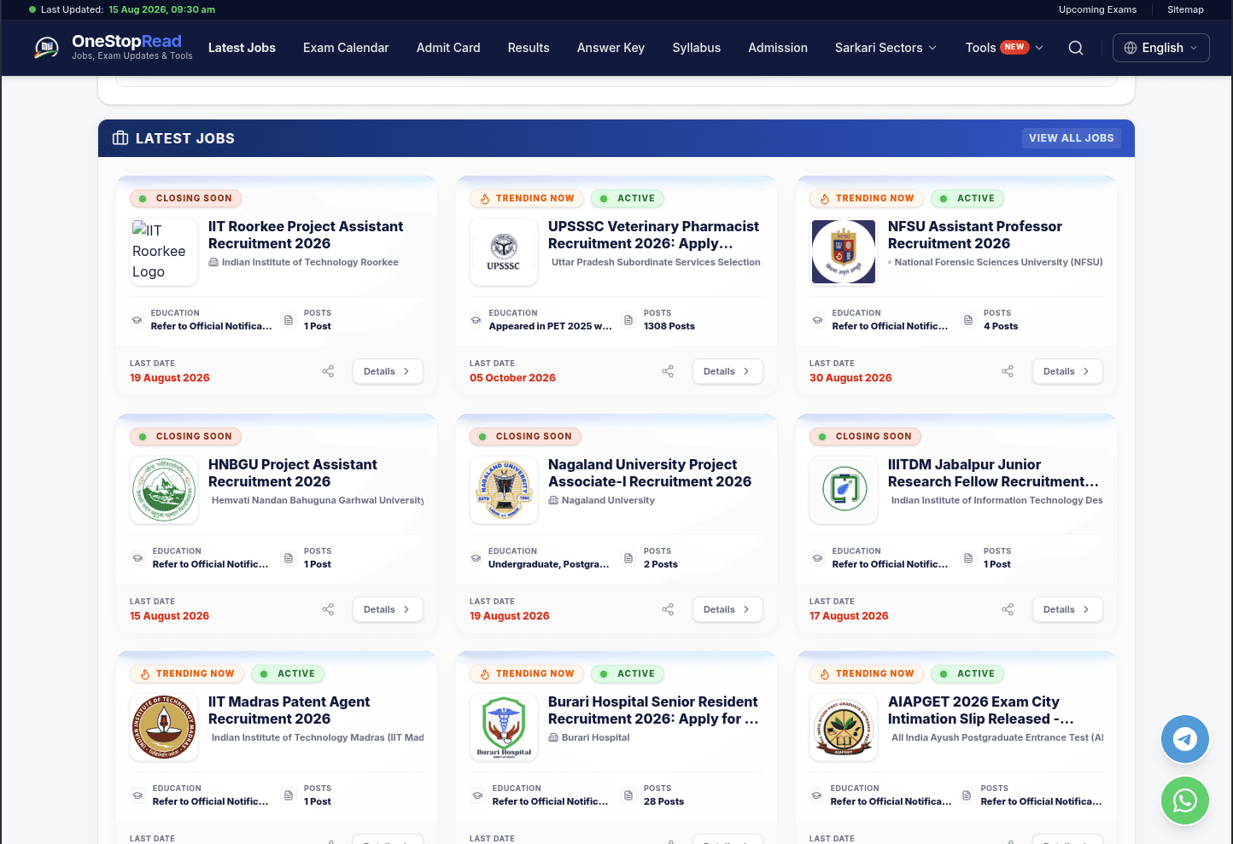Click 'Undergraduate, Postgra...' education text

[x=549, y=564]
